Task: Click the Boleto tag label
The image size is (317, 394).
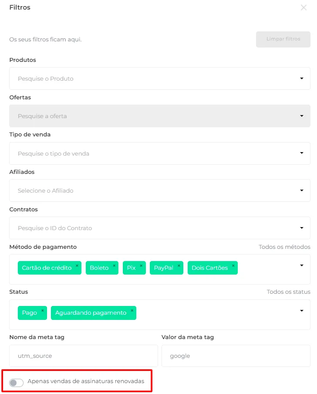Action: click(x=99, y=268)
